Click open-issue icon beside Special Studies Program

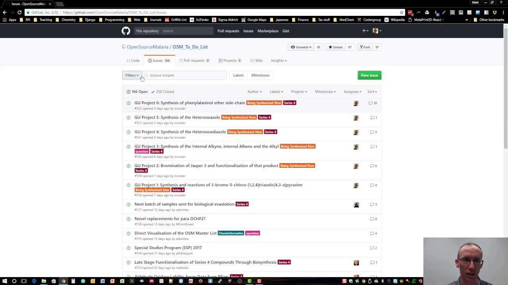129,248
